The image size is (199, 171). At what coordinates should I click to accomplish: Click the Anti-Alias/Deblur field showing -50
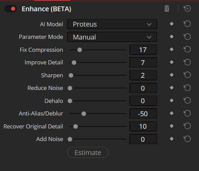(143, 113)
